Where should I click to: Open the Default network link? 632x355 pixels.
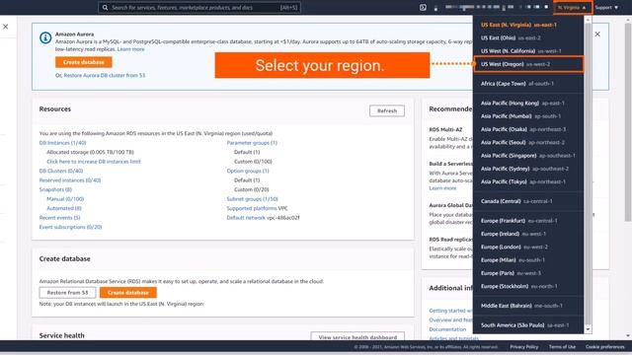click(x=246, y=218)
